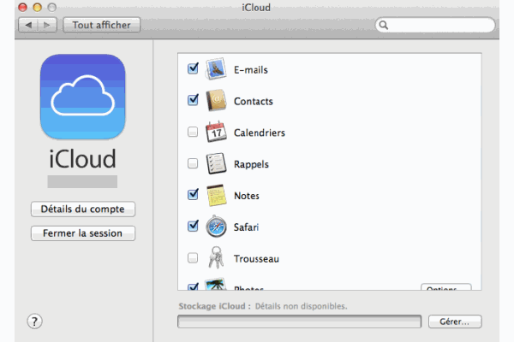
Task: Click the magnifying glass search icon
Action: [x=383, y=25]
